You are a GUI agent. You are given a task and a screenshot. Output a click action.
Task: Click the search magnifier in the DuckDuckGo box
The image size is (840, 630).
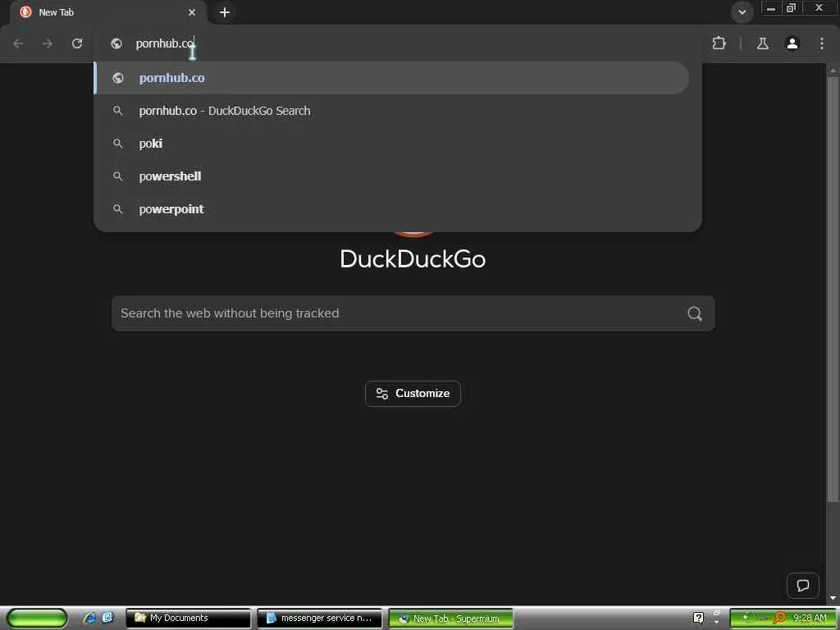click(x=695, y=313)
